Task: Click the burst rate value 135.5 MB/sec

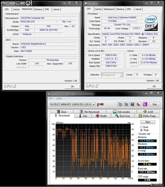Action: pos(147,172)
